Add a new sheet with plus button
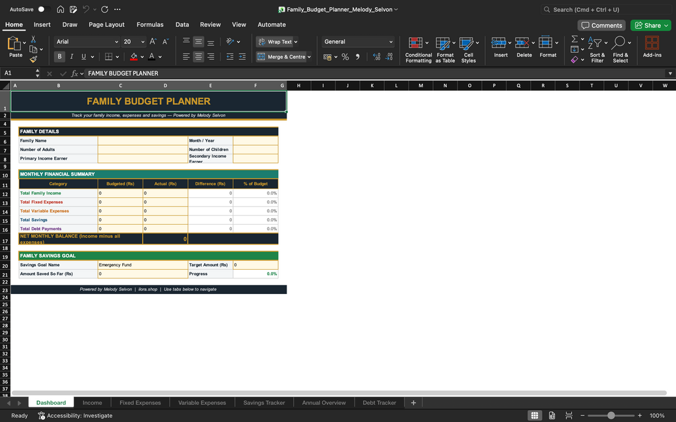Image resolution: width=676 pixels, height=422 pixels. pos(413,403)
